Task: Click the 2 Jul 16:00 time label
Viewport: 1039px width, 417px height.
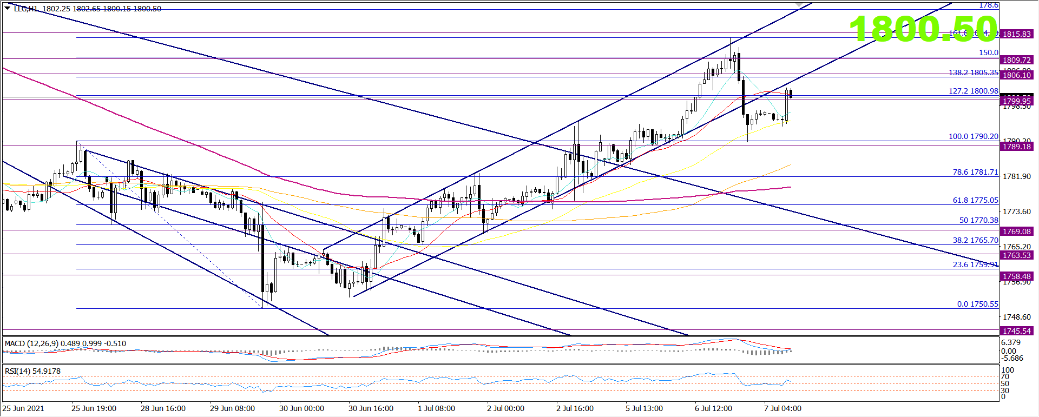Action: [x=575, y=408]
